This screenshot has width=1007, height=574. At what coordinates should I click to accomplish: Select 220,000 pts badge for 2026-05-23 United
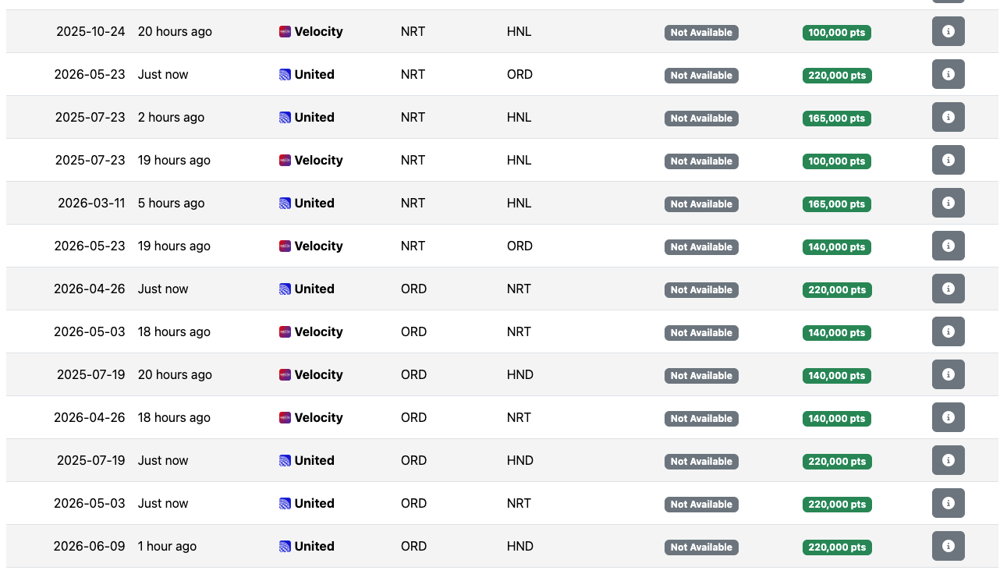(837, 76)
